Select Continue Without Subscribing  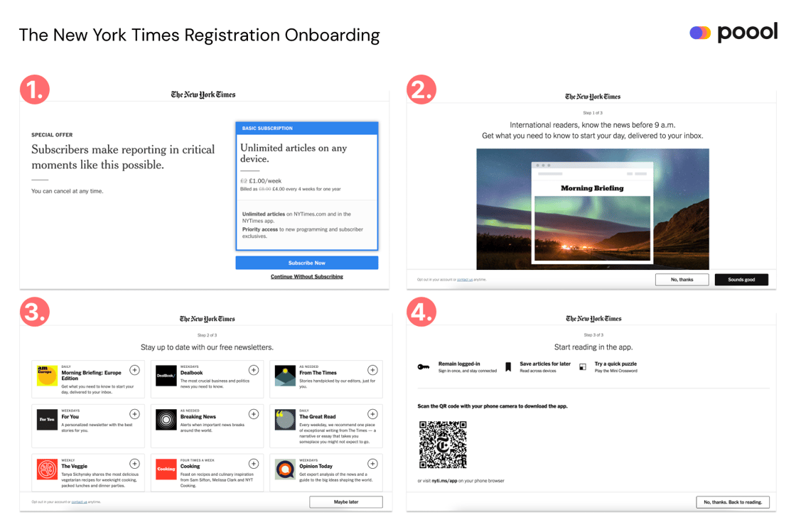point(306,276)
